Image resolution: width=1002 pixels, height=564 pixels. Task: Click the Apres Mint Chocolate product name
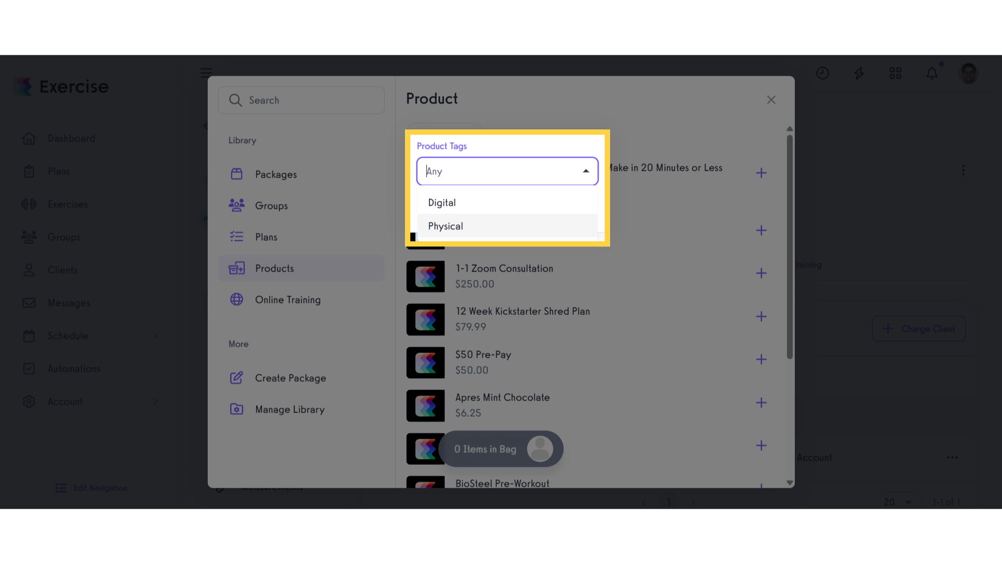503,397
